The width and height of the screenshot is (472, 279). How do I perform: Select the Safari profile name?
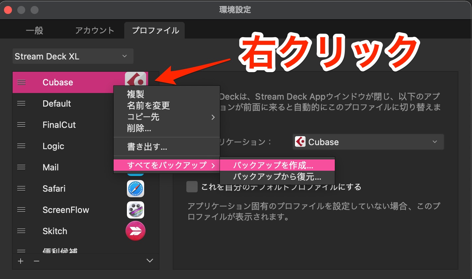tap(54, 189)
